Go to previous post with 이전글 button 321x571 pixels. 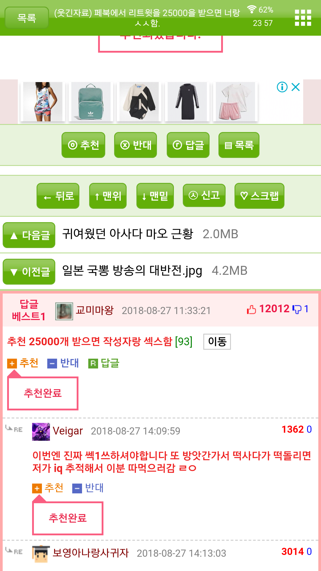pyautogui.click(x=29, y=272)
